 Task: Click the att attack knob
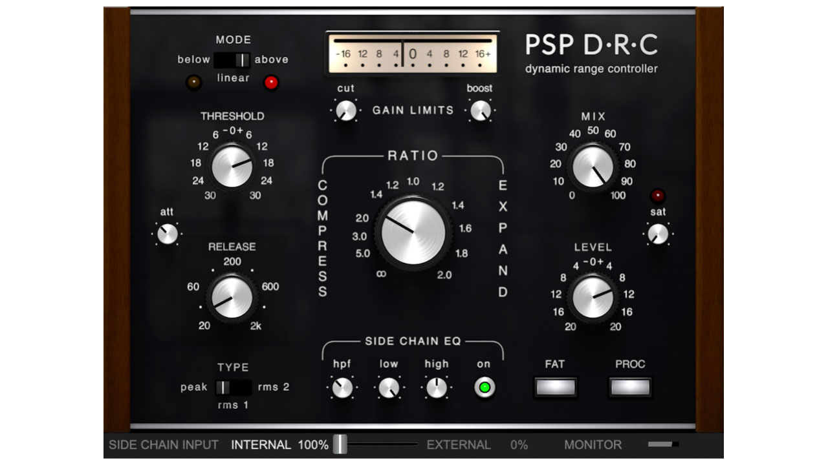(168, 234)
